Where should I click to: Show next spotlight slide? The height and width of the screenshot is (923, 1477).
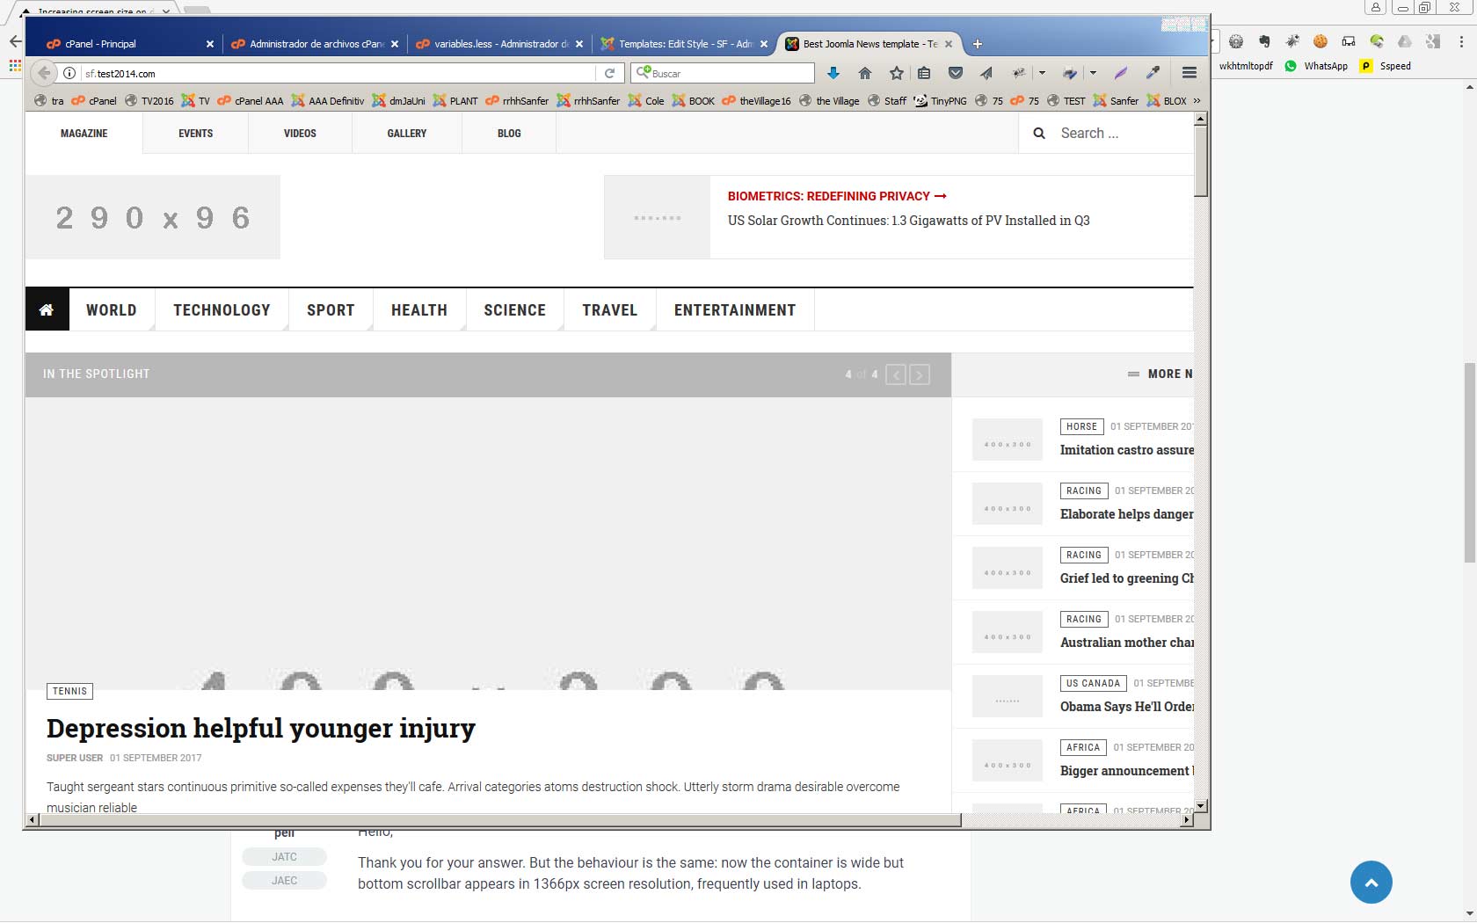click(920, 375)
